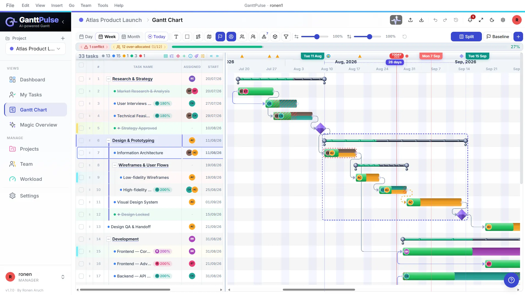Jump to Today
The image size is (525, 295).
coord(157,37)
